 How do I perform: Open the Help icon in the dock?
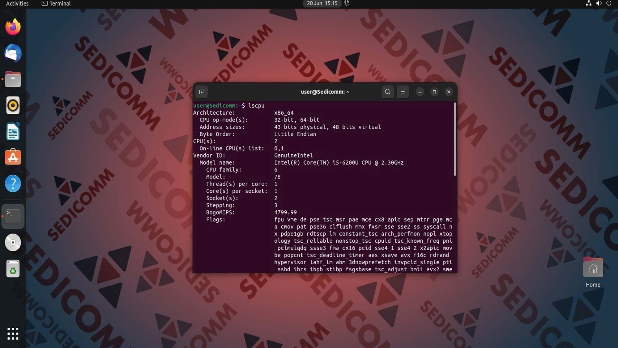click(13, 184)
